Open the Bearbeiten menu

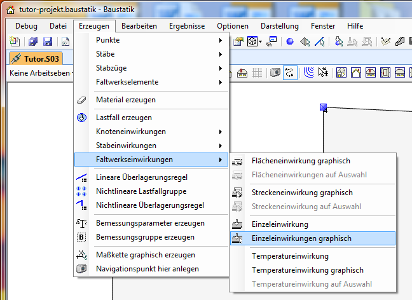point(139,26)
